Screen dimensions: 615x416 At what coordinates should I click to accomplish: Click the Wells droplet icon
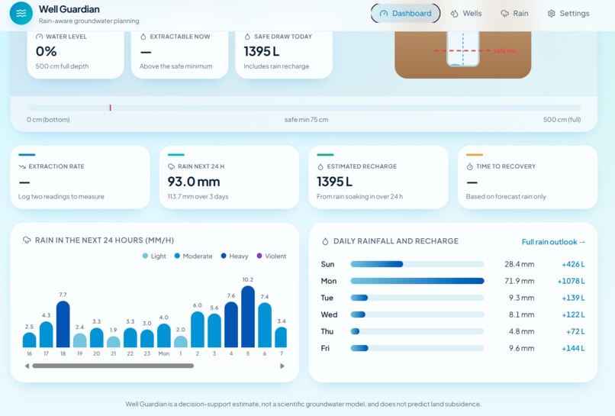[454, 14]
